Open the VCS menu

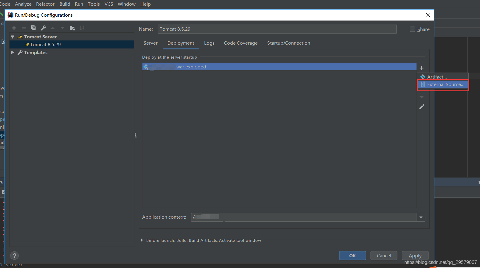pos(109,4)
